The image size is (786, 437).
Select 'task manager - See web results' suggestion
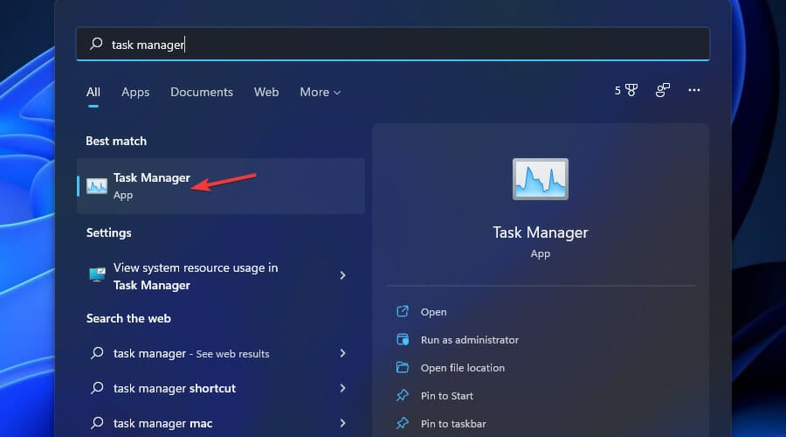221,353
